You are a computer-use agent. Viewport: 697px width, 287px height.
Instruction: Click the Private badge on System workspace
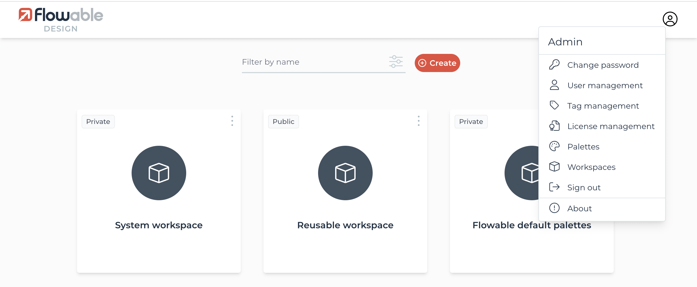click(x=98, y=122)
